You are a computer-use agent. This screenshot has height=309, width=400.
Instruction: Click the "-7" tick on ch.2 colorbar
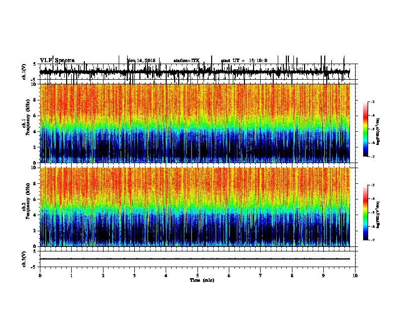[x=372, y=240]
